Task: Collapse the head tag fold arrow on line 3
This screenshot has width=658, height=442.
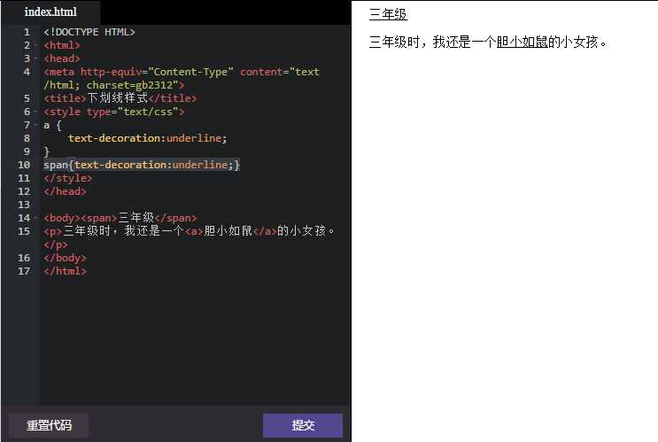Action: [x=35, y=58]
